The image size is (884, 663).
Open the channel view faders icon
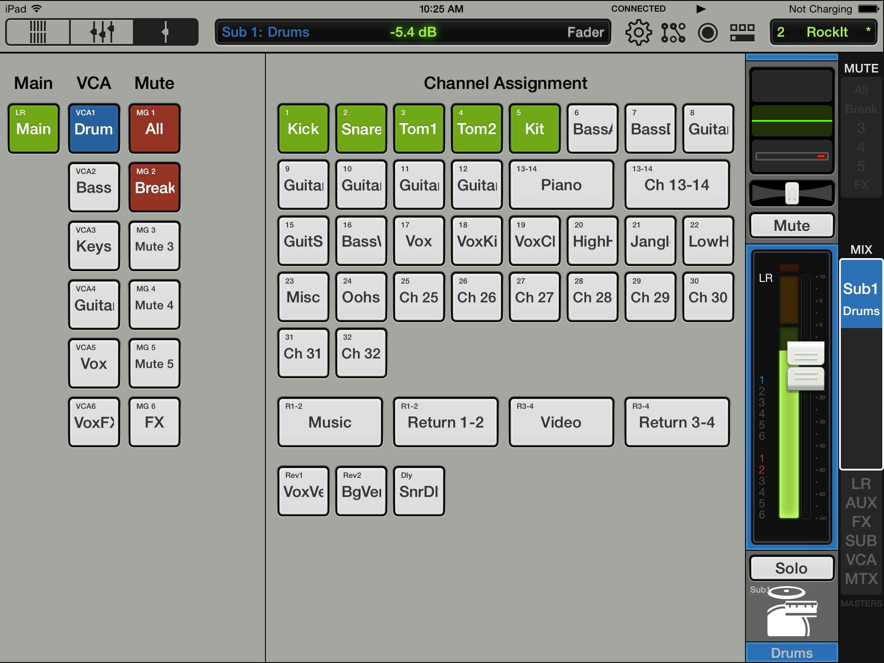pos(102,32)
